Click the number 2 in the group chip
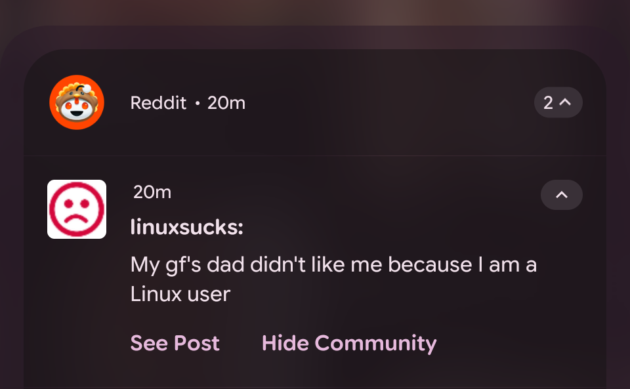Image resolution: width=630 pixels, height=389 pixels. pos(548,103)
